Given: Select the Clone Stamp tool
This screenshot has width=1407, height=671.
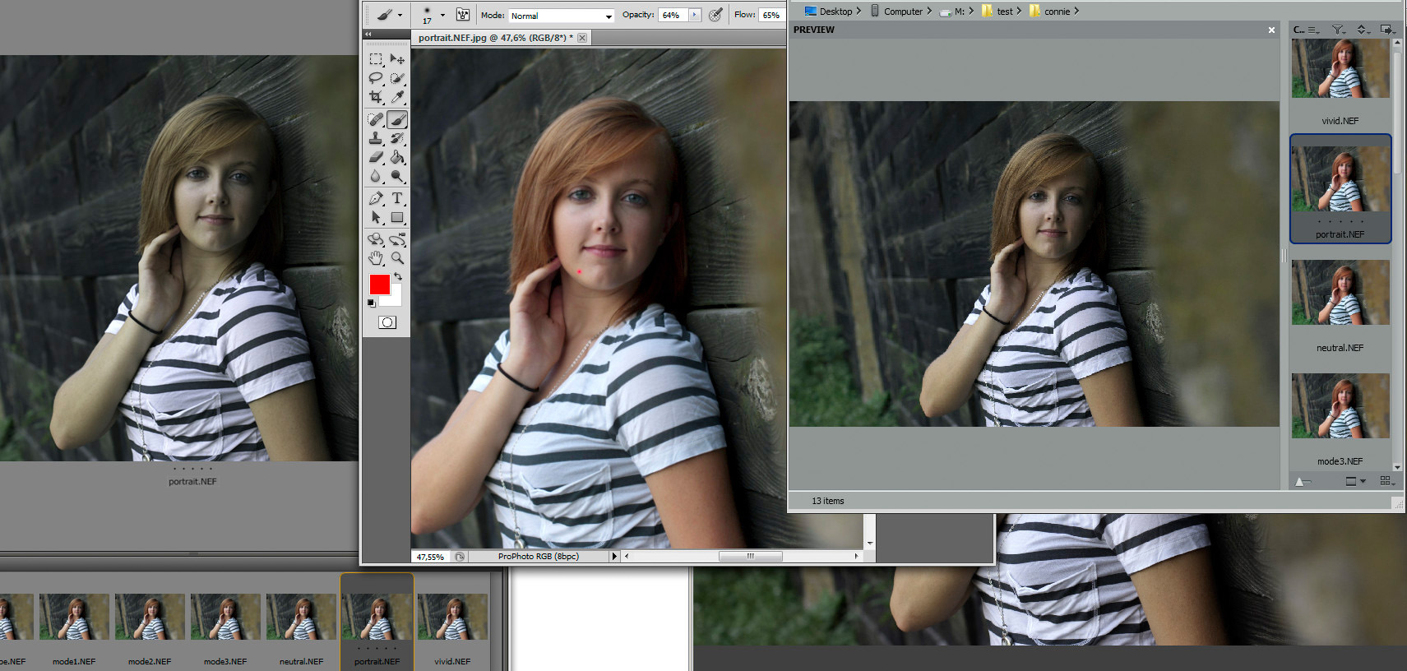Looking at the screenshot, I should click(376, 139).
